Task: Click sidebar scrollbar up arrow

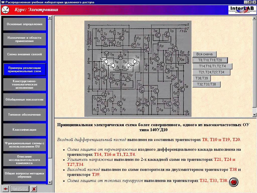Action: click(50, 18)
